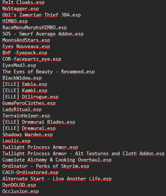Select the COR-faceparts_eye.esp text

32,59
